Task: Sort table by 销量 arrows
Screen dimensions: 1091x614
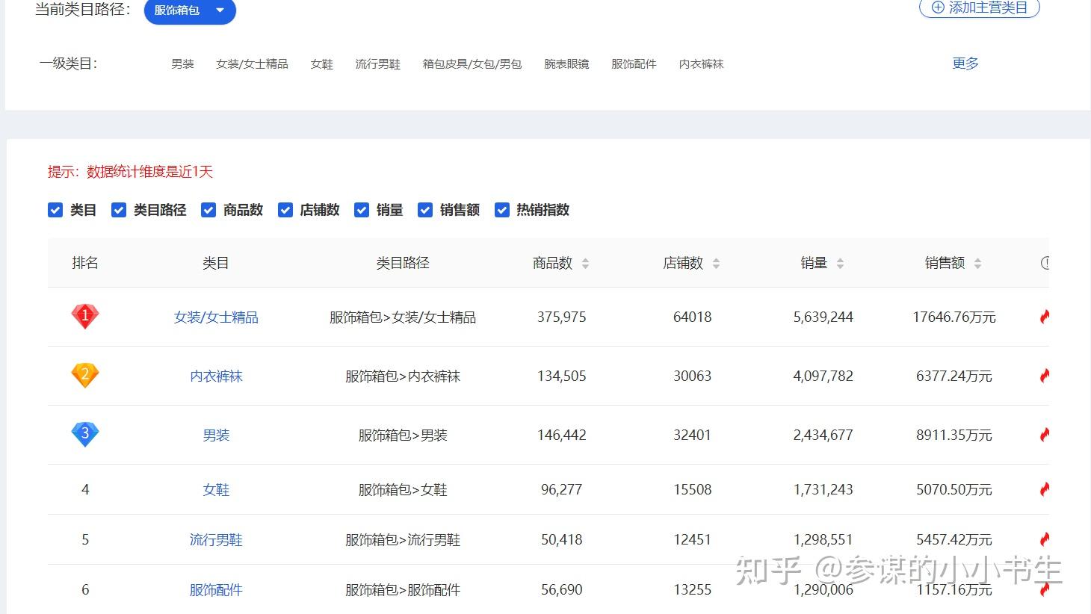Action: [840, 263]
